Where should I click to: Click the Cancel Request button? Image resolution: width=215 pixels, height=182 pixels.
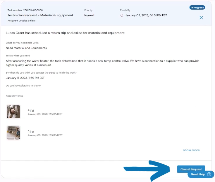[x=191, y=169]
